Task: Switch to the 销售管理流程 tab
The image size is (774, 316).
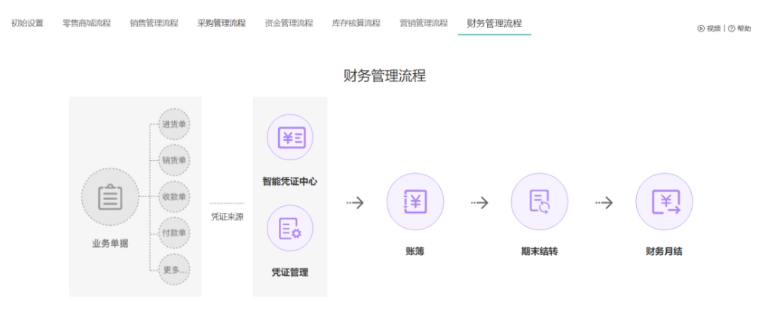Action: 154,23
